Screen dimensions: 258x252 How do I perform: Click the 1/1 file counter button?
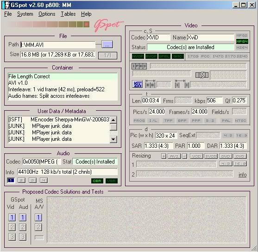[x=107, y=56]
